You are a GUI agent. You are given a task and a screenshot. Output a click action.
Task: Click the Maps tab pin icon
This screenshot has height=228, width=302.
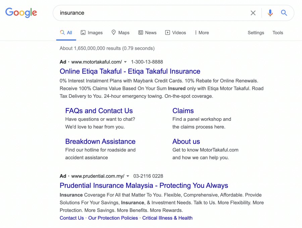coord(114,32)
